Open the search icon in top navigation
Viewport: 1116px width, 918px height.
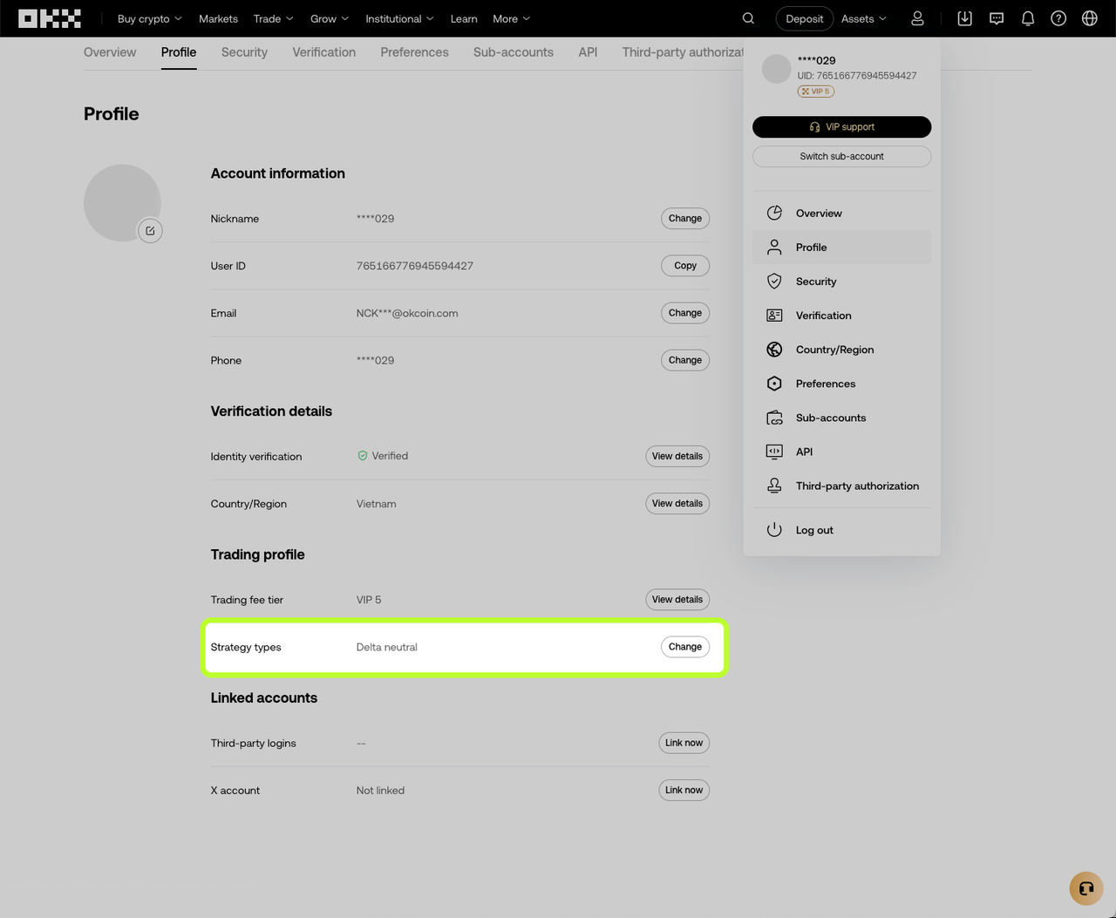[x=748, y=17]
